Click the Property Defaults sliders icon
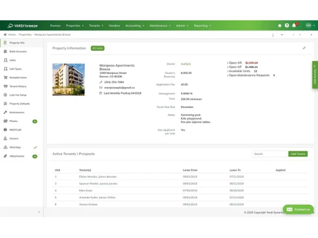The height and width of the screenshot is (238, 318). tap(5, 103)
